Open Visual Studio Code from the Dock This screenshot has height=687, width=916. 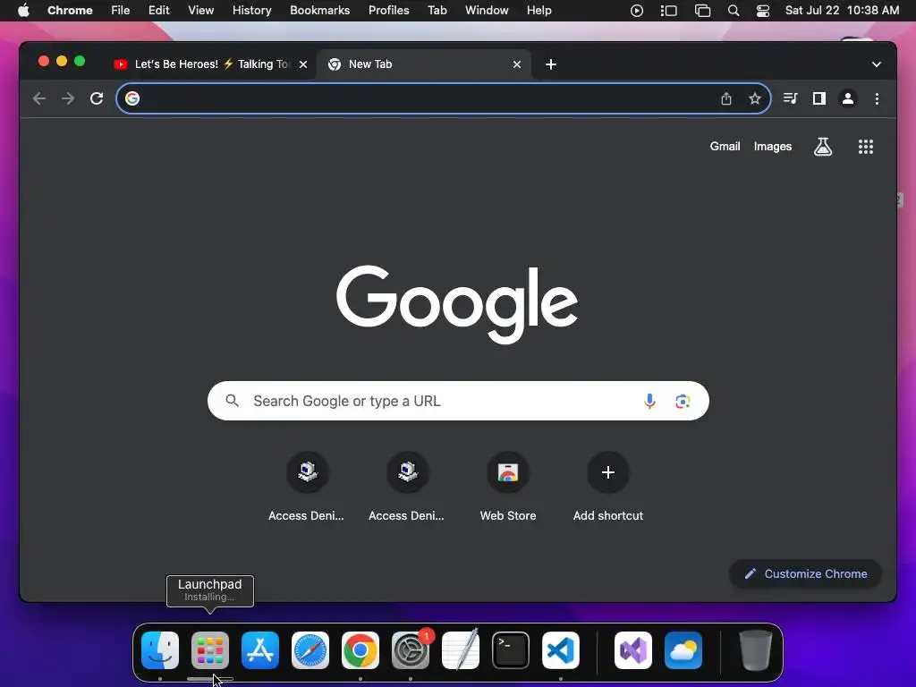tap(561, 650)
